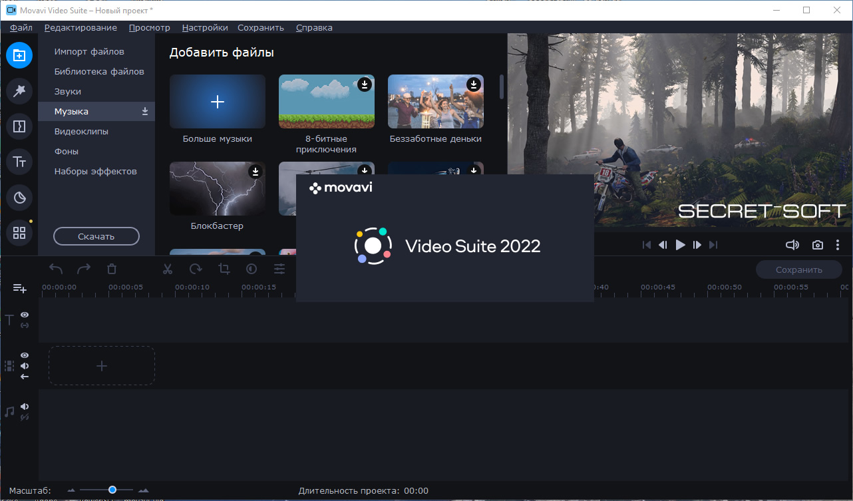Image resolution: width=853 pixels, height=501 pixels.
Task: Open color adjustments half-circle tool
Action: [x=252, y=269]
